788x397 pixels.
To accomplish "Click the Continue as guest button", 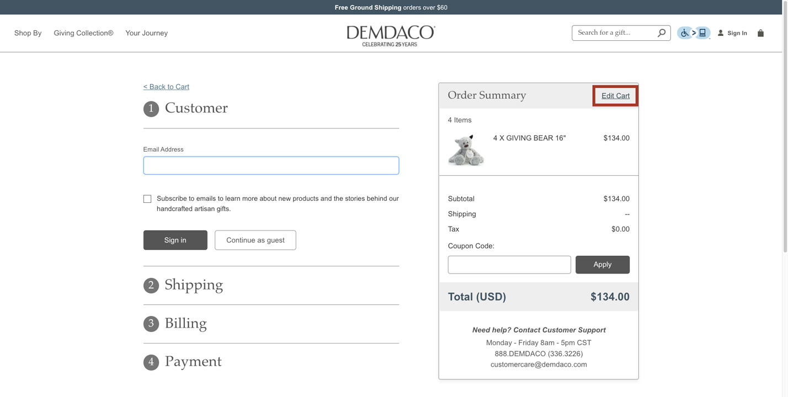I will click(255, 240).
